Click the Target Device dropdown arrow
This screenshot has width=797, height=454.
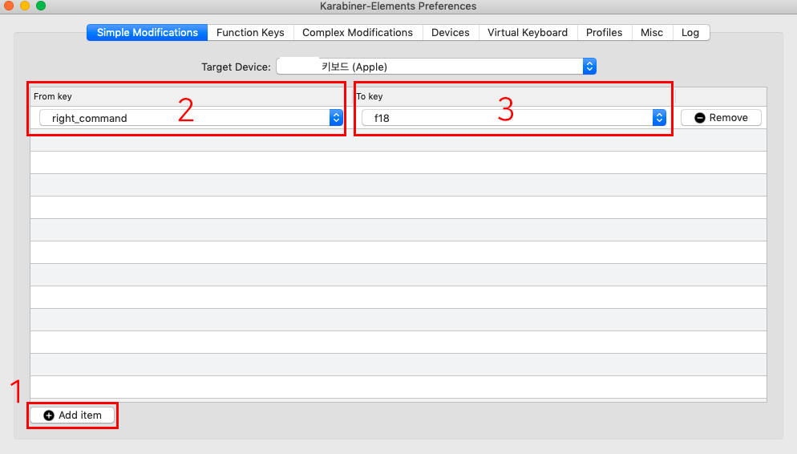click(589, 67)
